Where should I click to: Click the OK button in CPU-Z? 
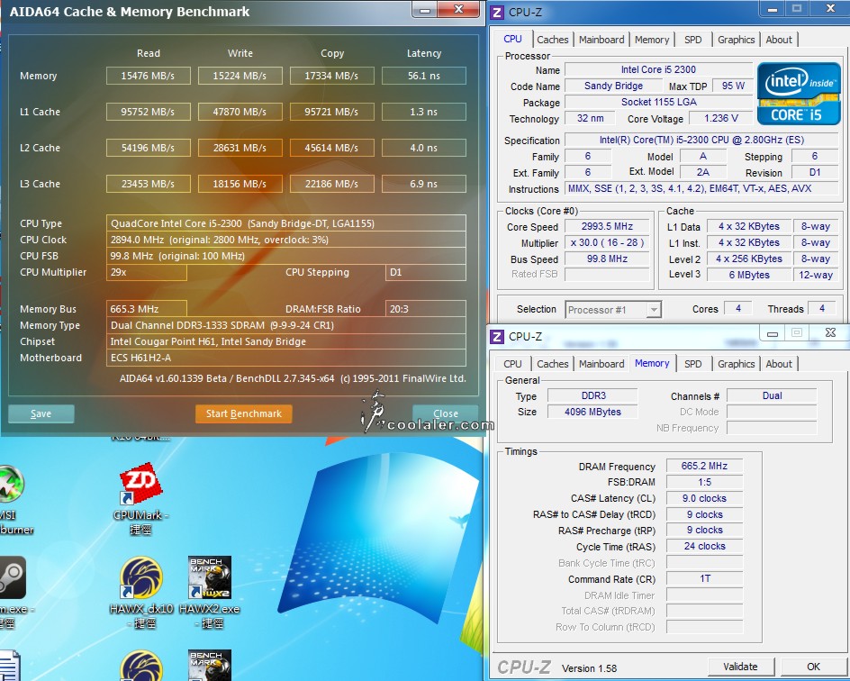(813, 667)
